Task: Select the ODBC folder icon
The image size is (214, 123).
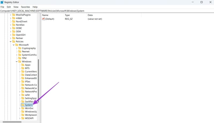Action: 14,28
